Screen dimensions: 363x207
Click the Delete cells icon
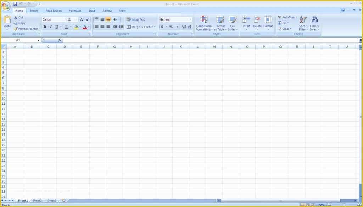point(257,19)
